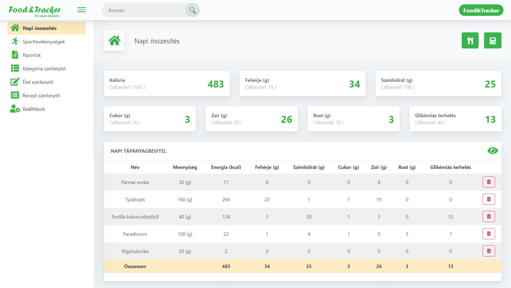Click the 124 energy value cell
The width and height of the screenshot is (511, 288).
click(226, 217)
